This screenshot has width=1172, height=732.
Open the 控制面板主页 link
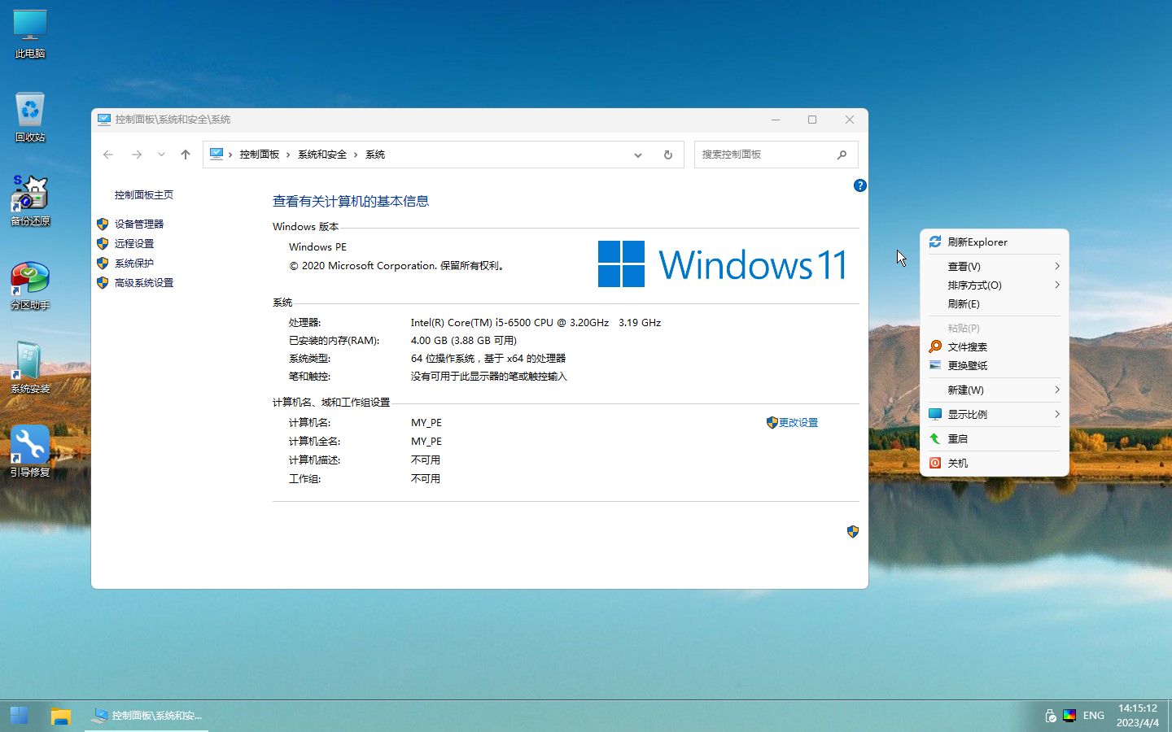[144, 195]
